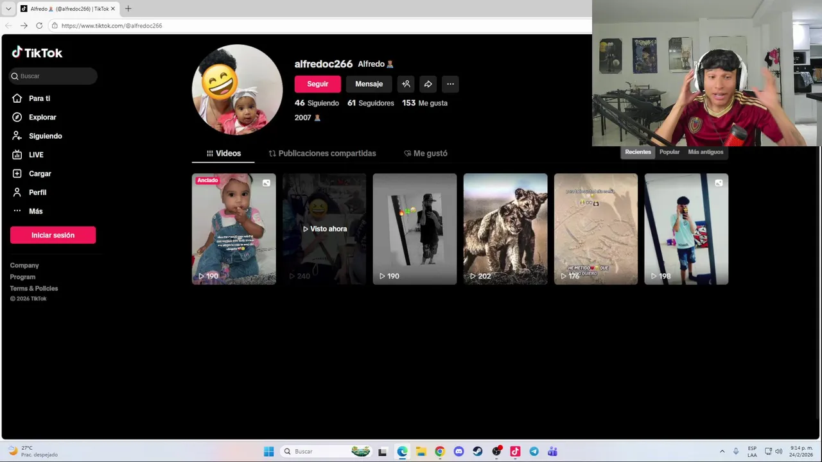Click 61 Seguidores count

(371, 103)
